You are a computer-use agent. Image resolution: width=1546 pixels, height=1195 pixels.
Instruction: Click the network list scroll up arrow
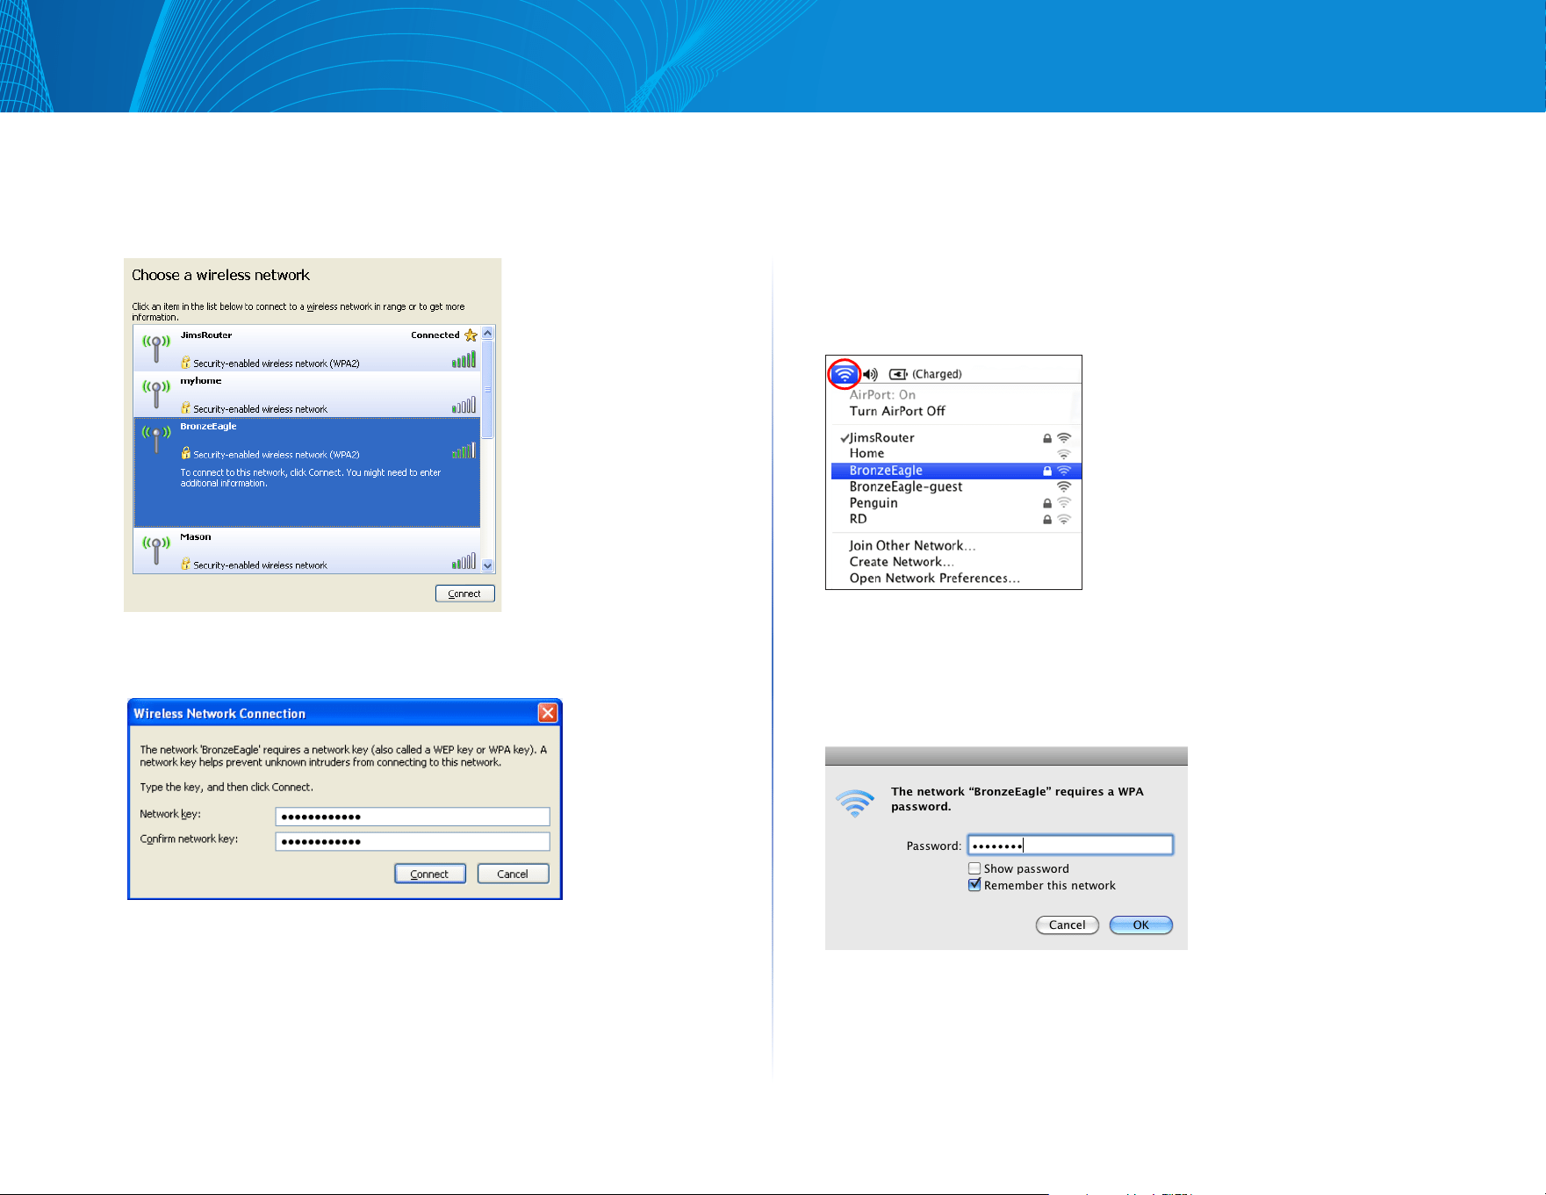pyautogui.click(x=488, y=334)
